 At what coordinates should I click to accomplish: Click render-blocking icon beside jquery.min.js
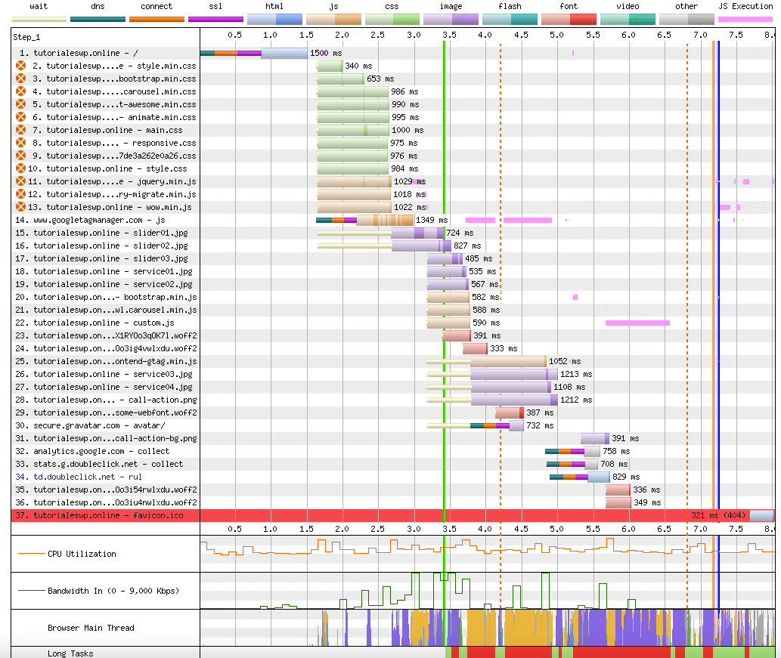click(21, 182)
